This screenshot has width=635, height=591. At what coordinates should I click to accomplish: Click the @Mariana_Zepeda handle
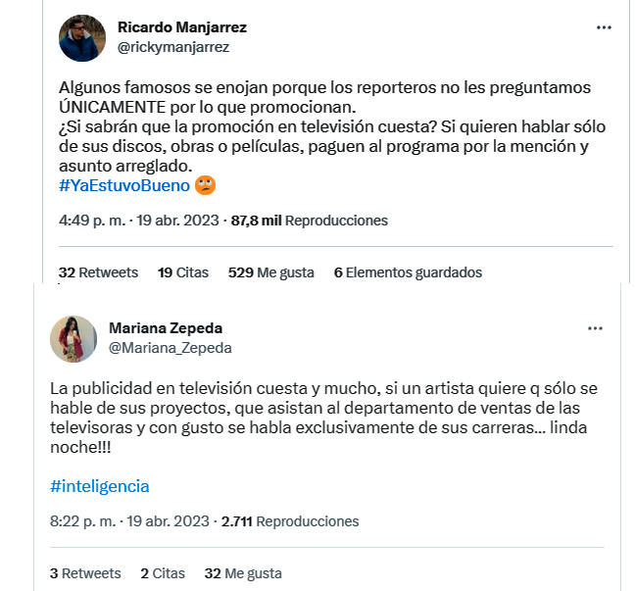tap(171, 347)
